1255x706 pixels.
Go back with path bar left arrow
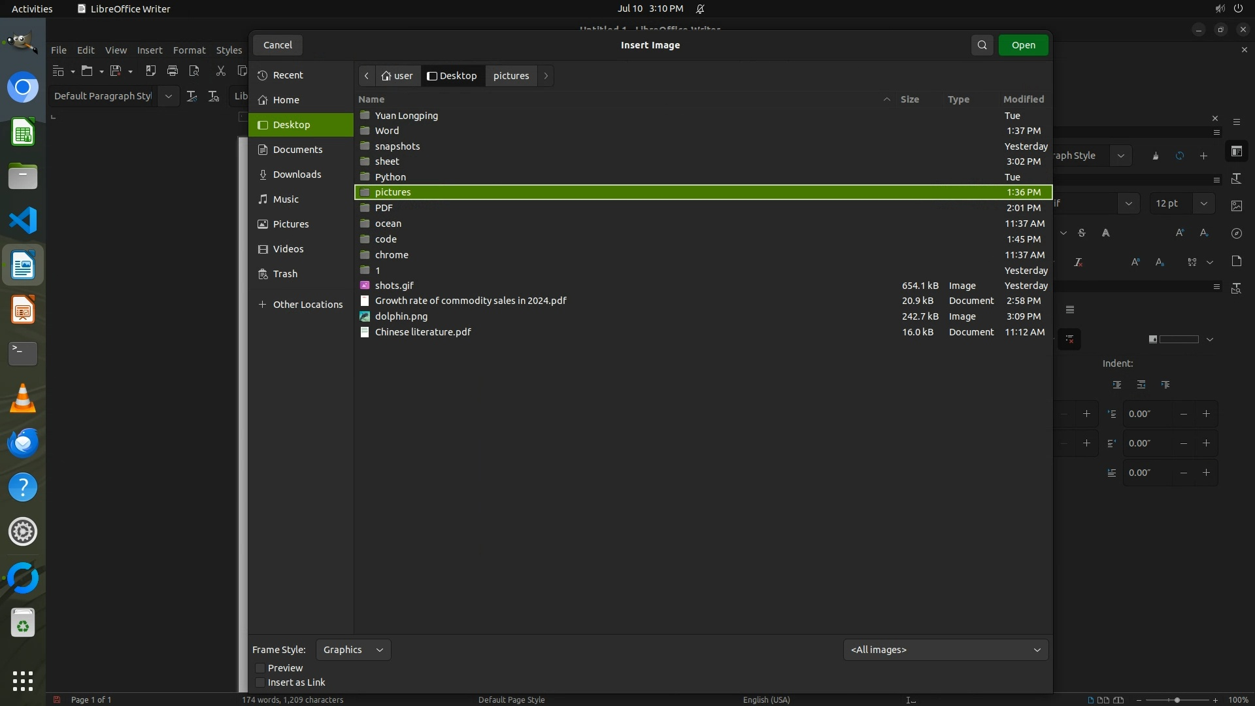[x=367, y=76]
